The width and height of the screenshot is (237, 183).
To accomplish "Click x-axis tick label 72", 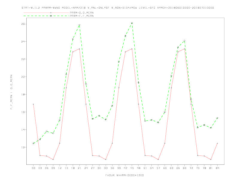I will click(x=191, y=168).
